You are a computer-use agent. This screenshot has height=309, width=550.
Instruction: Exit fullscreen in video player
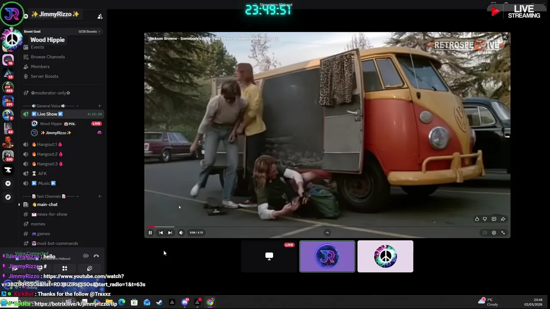pos(503,233)
